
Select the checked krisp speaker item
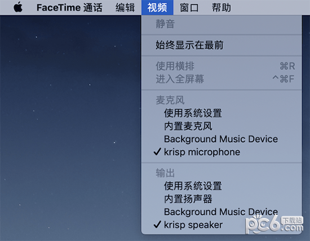[222, 225]
